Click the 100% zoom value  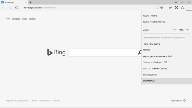coord(181,30)
